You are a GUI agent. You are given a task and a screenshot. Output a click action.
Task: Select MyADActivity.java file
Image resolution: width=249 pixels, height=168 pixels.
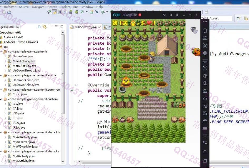pyautogui.click(x=25, y=137)
